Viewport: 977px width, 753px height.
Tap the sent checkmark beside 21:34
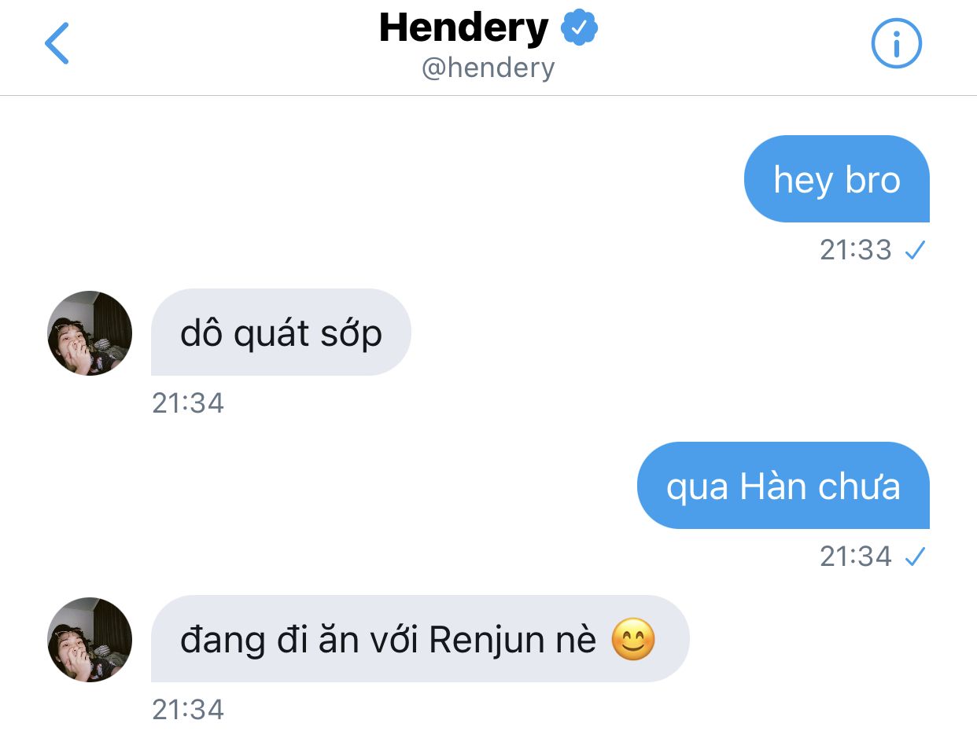click(915, 557)
